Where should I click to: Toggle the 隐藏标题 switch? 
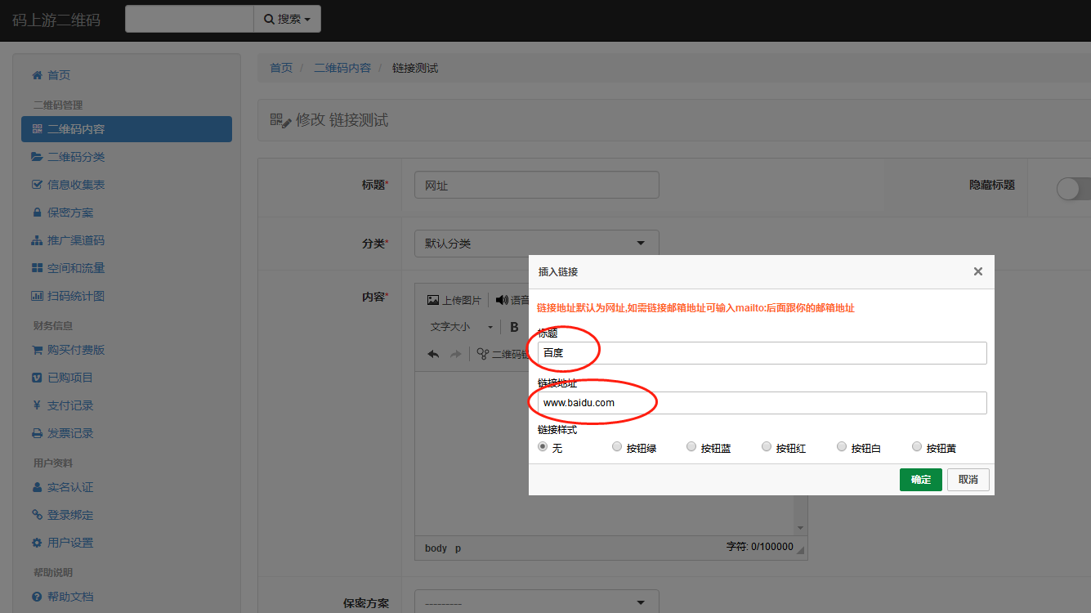1072,189
